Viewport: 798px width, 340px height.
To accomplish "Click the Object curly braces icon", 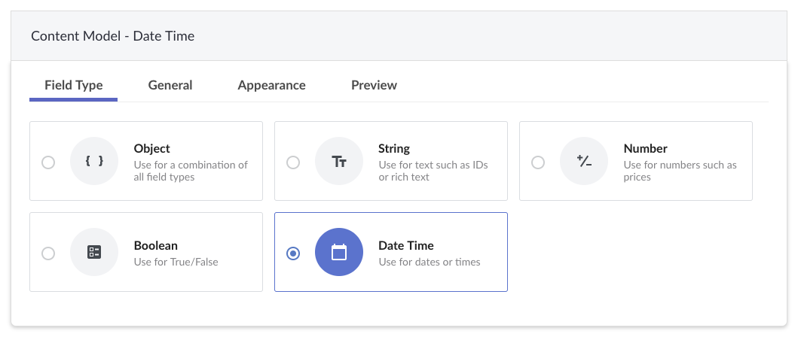I will click(94, 161).
